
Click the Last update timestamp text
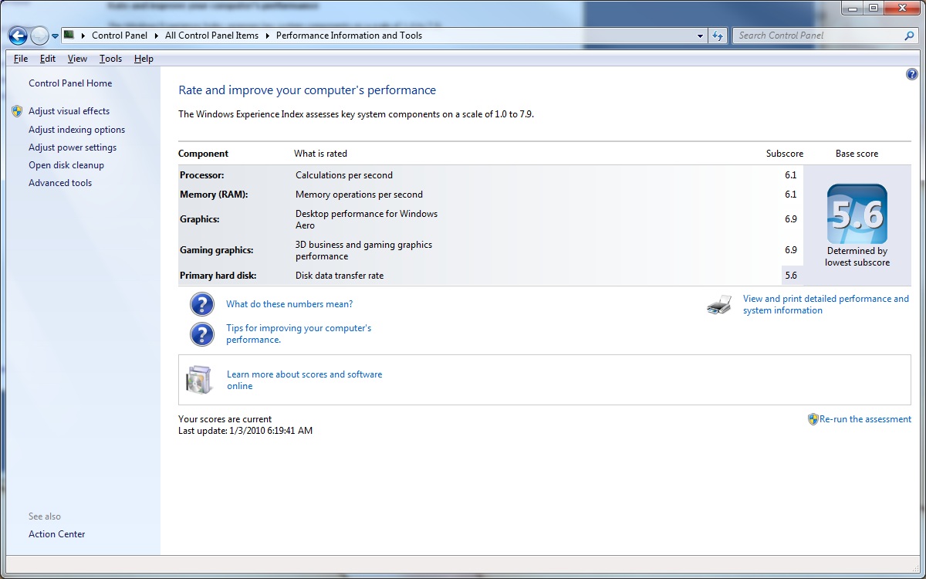pyautogui.click(x=245, y=431)
